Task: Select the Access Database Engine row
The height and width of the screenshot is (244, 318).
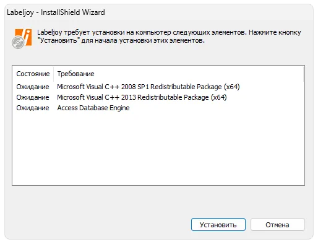Action: 158,108
